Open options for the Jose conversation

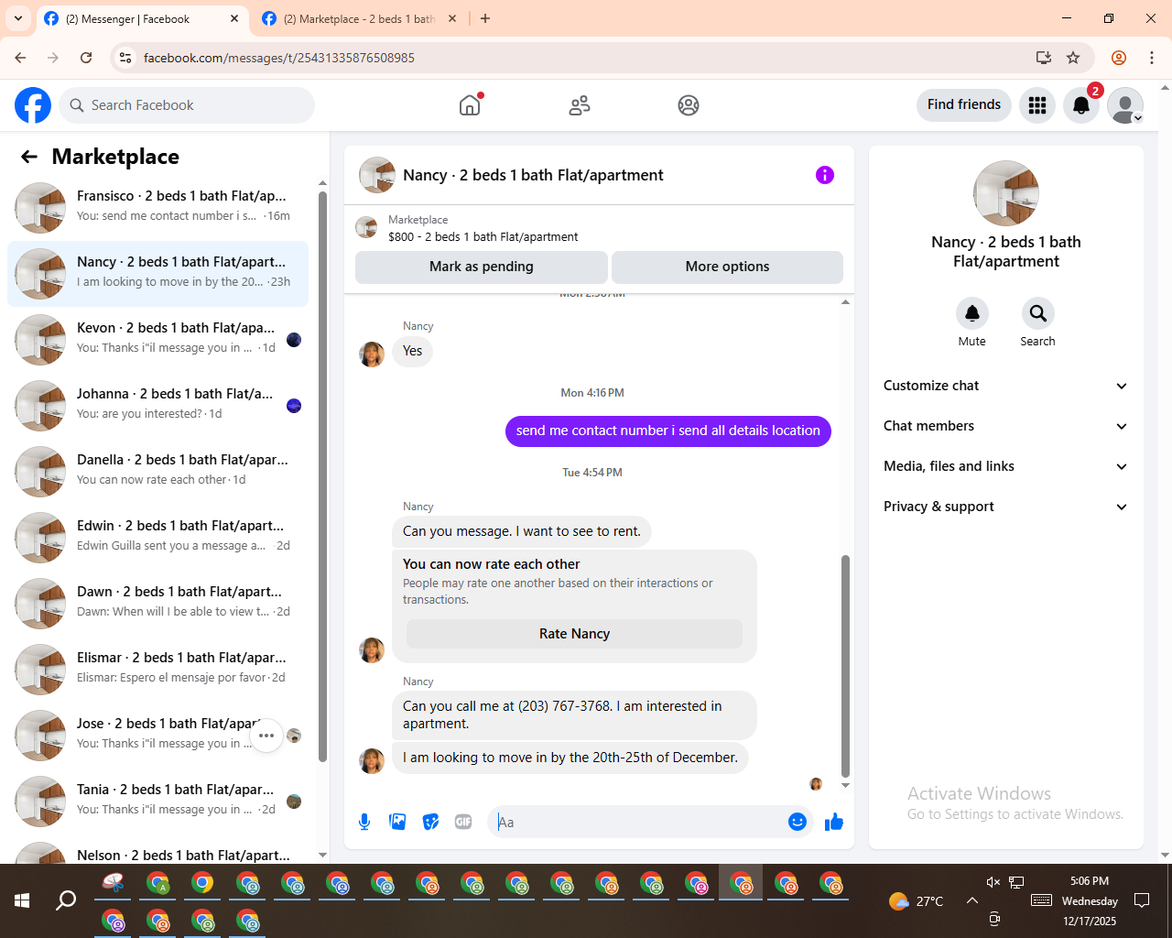pyautogui.click(x=266, y=736)
